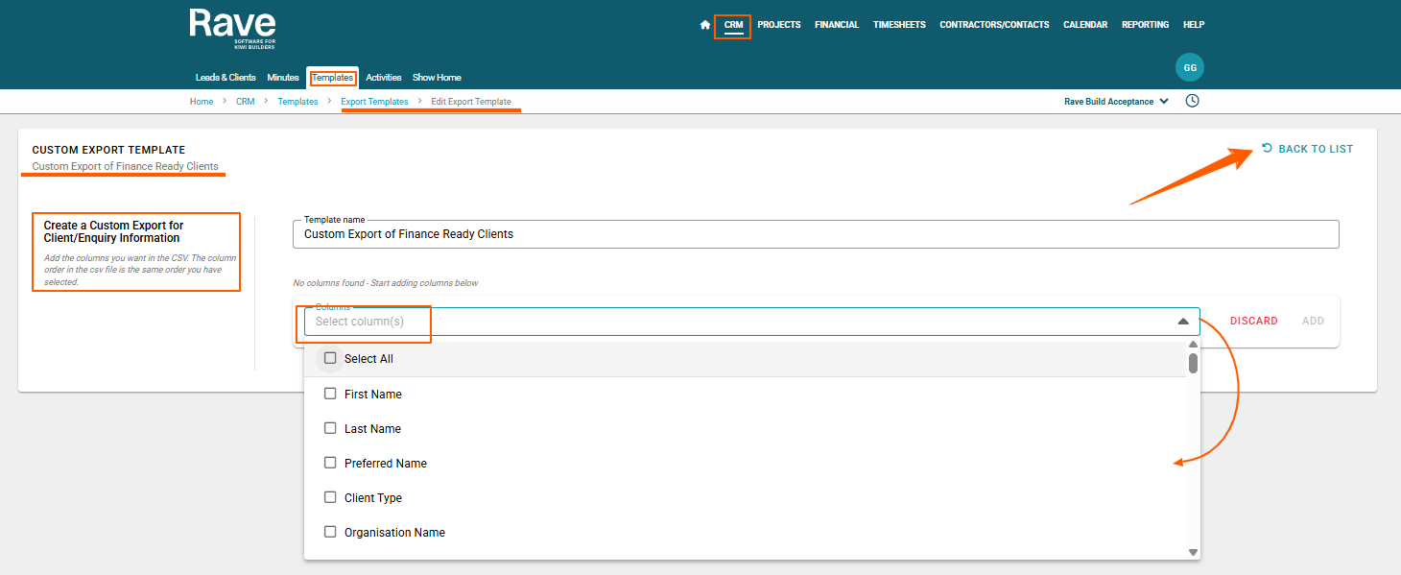The image size is (1401, 575).
Task: Expand the Rave Build Acceptance selector
Action: pyautogui.click(x=1116, y=102)
